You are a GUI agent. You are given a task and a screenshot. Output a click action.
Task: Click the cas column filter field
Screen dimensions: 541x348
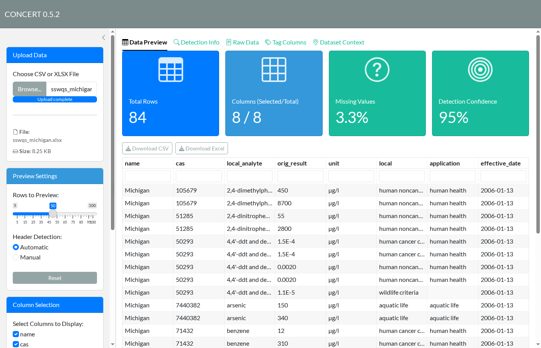coord(199,176)
